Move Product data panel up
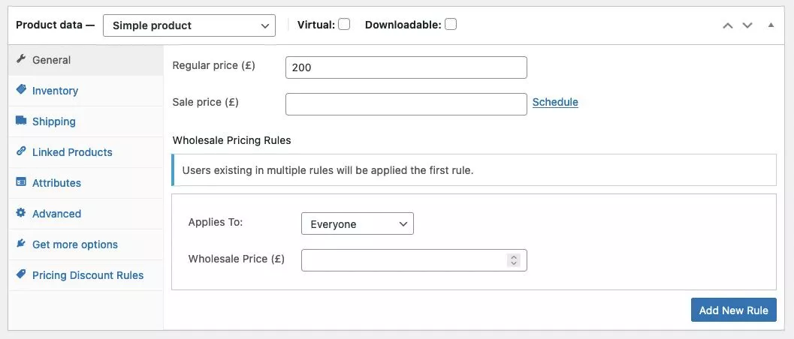The width and height of the screenshot is (794, 339). tap(727, 25)
